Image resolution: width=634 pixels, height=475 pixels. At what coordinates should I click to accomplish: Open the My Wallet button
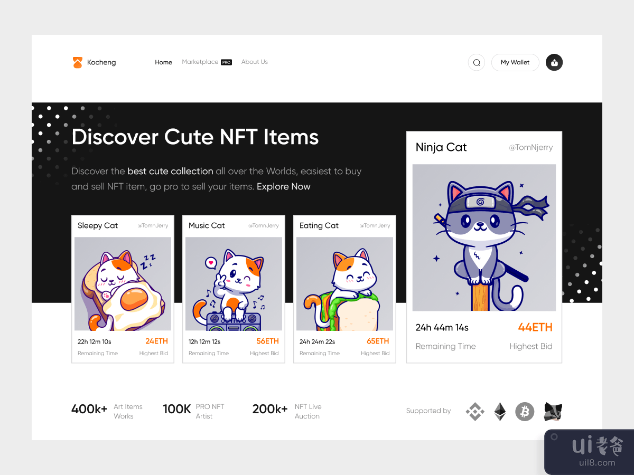click(x=515, y=62)
